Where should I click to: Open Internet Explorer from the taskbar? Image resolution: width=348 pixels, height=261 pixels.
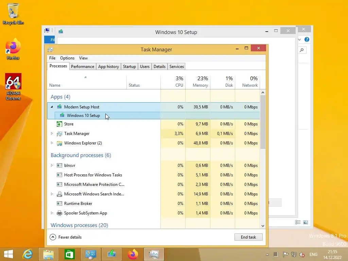(x=28, y=254)
